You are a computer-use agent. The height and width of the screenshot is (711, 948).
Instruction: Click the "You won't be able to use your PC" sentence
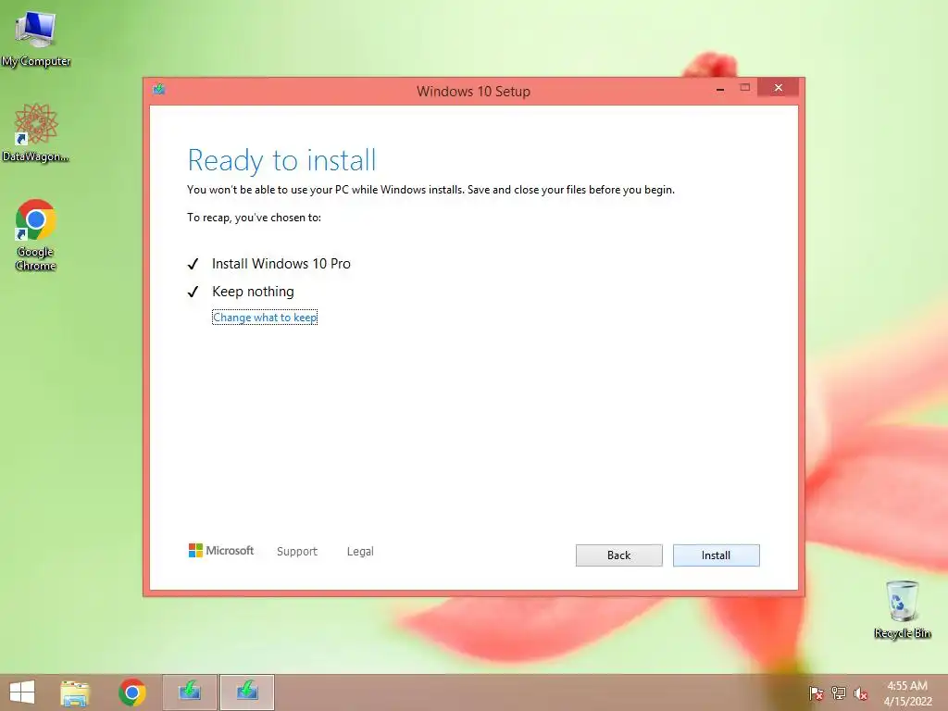[x=430, y=190]
